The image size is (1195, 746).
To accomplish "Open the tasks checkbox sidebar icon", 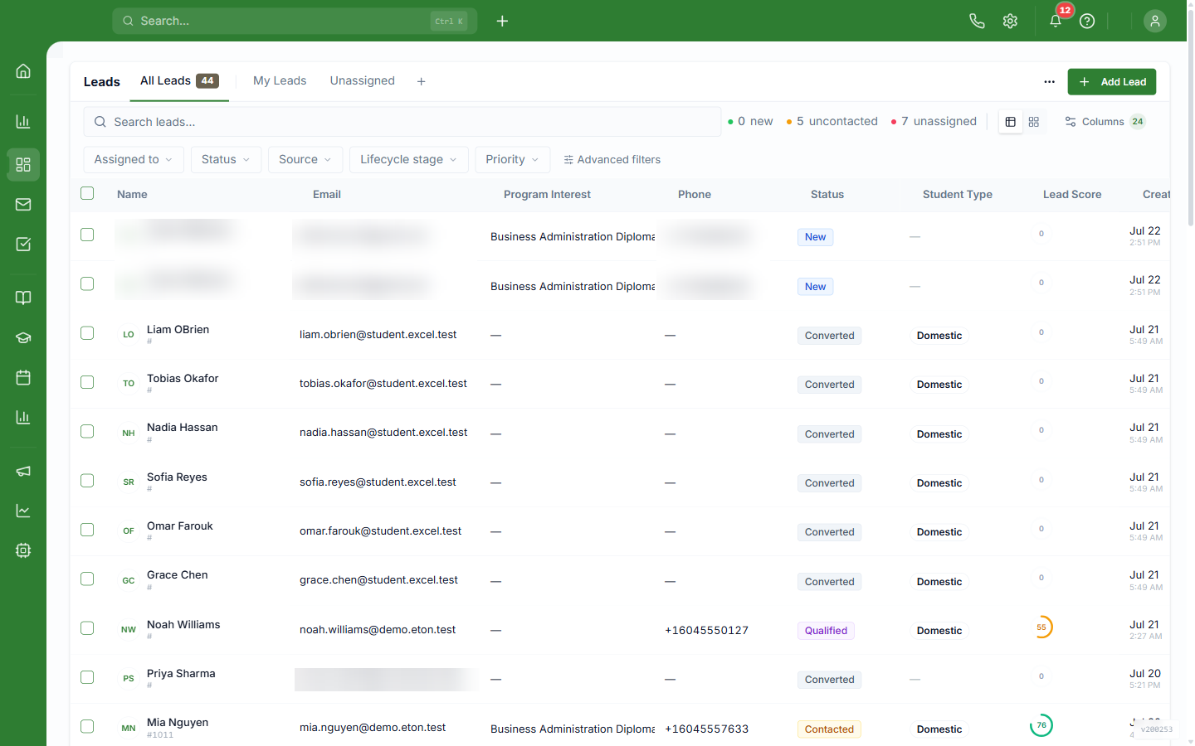I will click(x=23, y=245).
